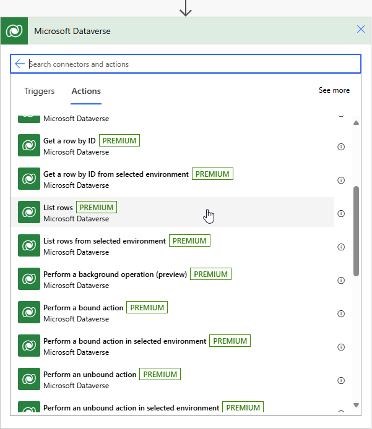This screenshot has height=429, width=372.
Task: Close the Microsoft Dataverse panel
Action: click(360, 29)
